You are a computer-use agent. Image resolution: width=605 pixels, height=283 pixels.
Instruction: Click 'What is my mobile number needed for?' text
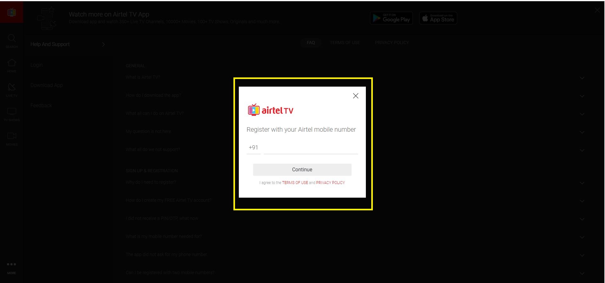point(164,236)
